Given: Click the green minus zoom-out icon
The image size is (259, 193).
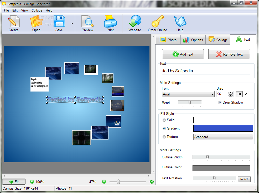Looking at the screenshot, I should pyautogui.click(x=104, y=182).
